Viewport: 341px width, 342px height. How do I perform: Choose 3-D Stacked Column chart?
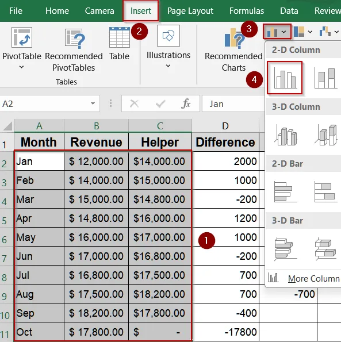coord(325,135)
